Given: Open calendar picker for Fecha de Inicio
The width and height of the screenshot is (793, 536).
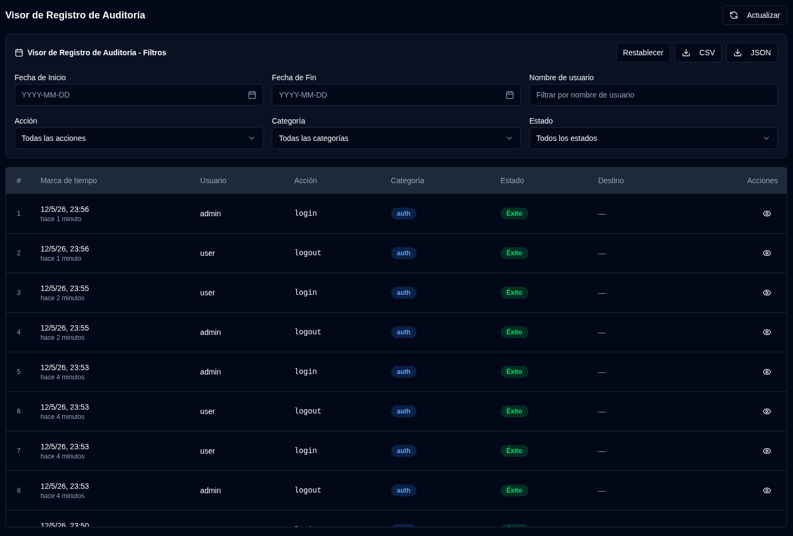Looking at the screenshot, I should click(x=252, y=95).
